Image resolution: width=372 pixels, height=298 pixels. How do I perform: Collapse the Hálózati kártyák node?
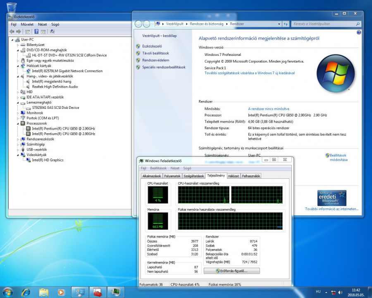pos(18,66)
